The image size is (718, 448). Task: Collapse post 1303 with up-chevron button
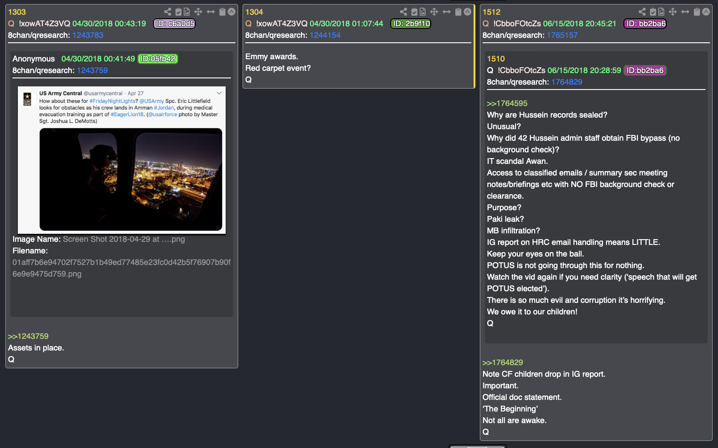[x=232, y=12]
